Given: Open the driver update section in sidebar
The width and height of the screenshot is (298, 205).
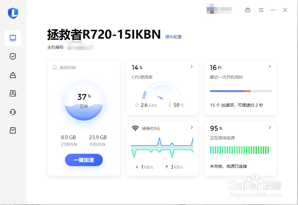Looking at the screenshot, I should [13, 93].
